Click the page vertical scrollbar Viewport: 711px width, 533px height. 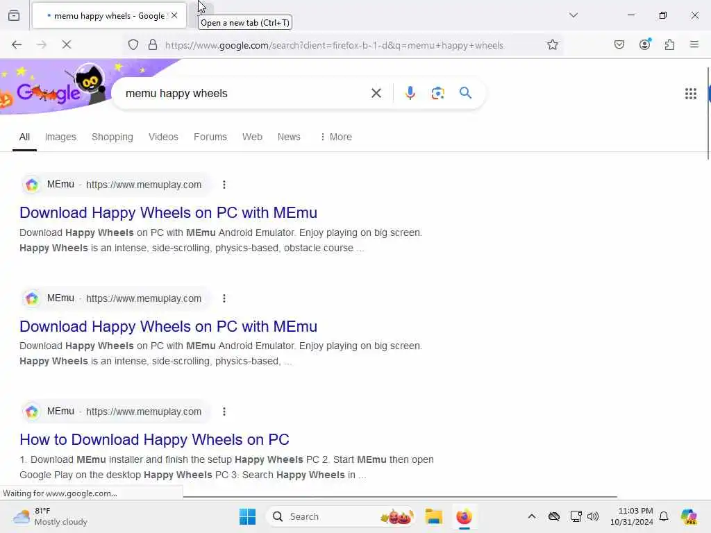click(x=708, y=113)
